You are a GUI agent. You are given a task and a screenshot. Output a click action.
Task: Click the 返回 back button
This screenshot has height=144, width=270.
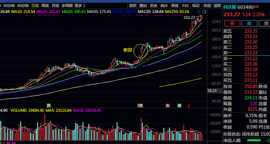pos(217,6)
